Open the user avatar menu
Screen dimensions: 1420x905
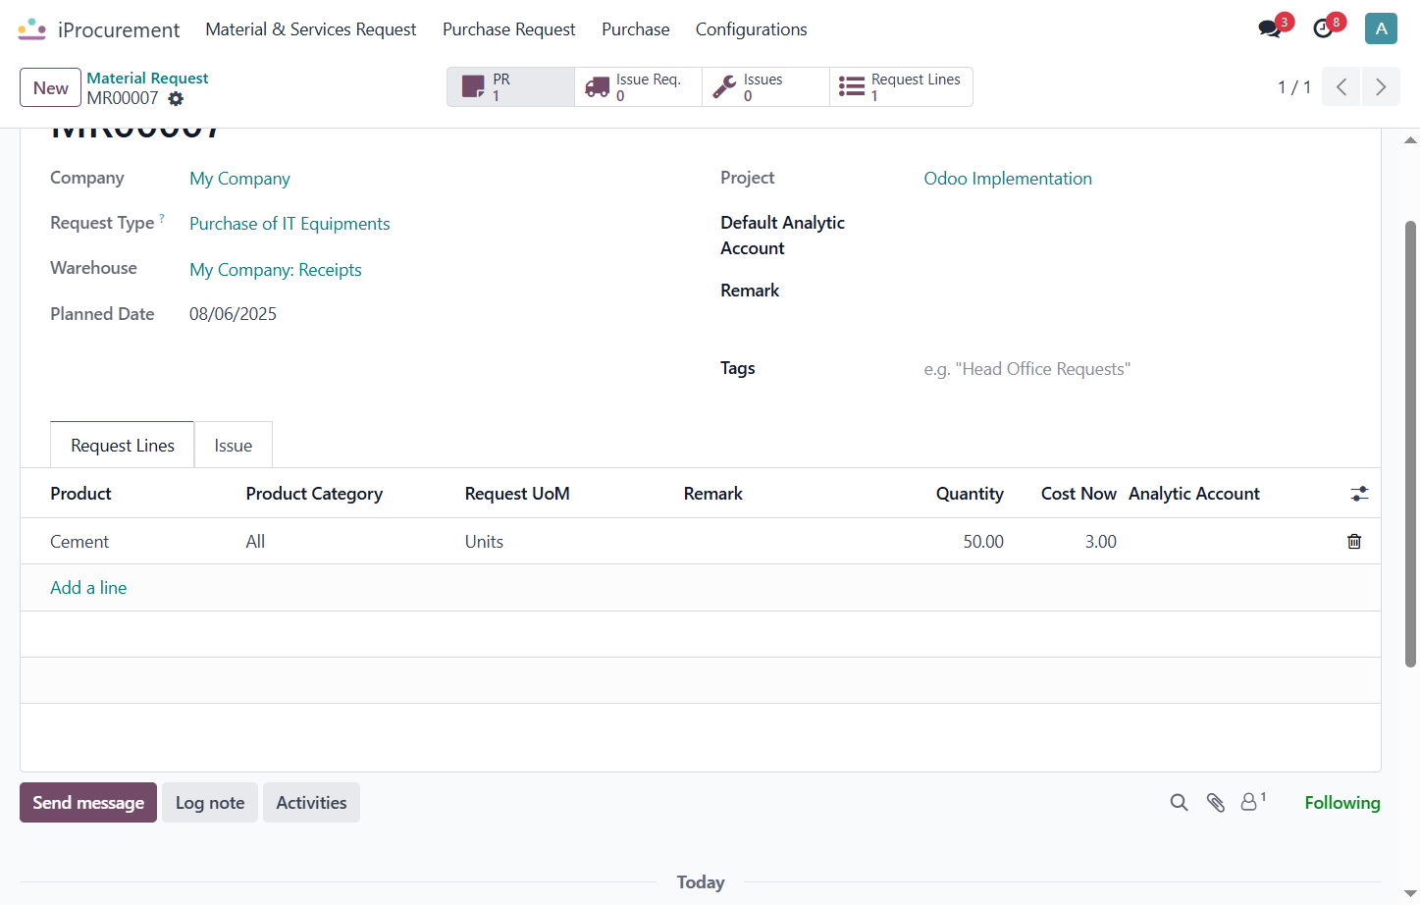(1381, 28)
